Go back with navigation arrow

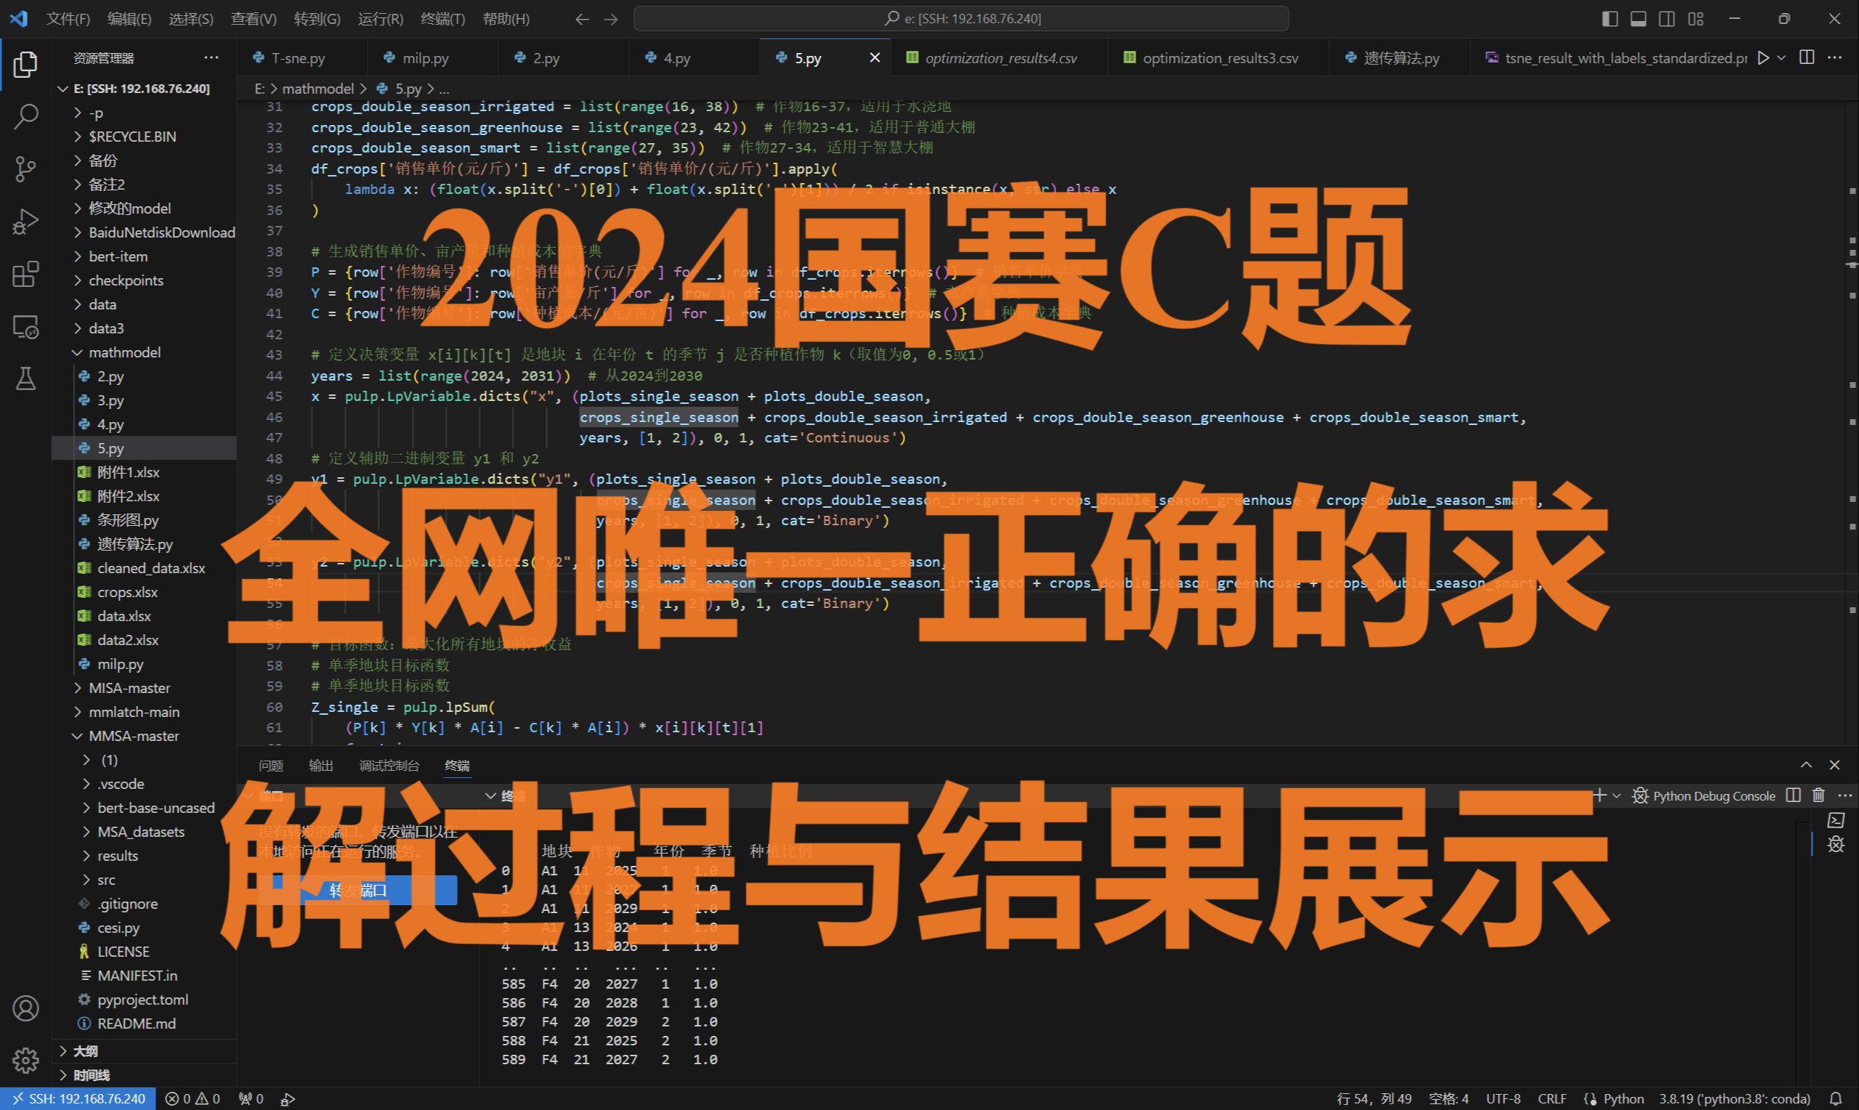coord(582,19)
